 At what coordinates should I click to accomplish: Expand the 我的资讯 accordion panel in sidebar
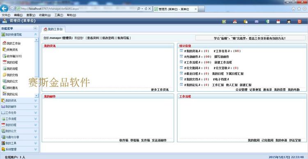click(x=19, y=100)
